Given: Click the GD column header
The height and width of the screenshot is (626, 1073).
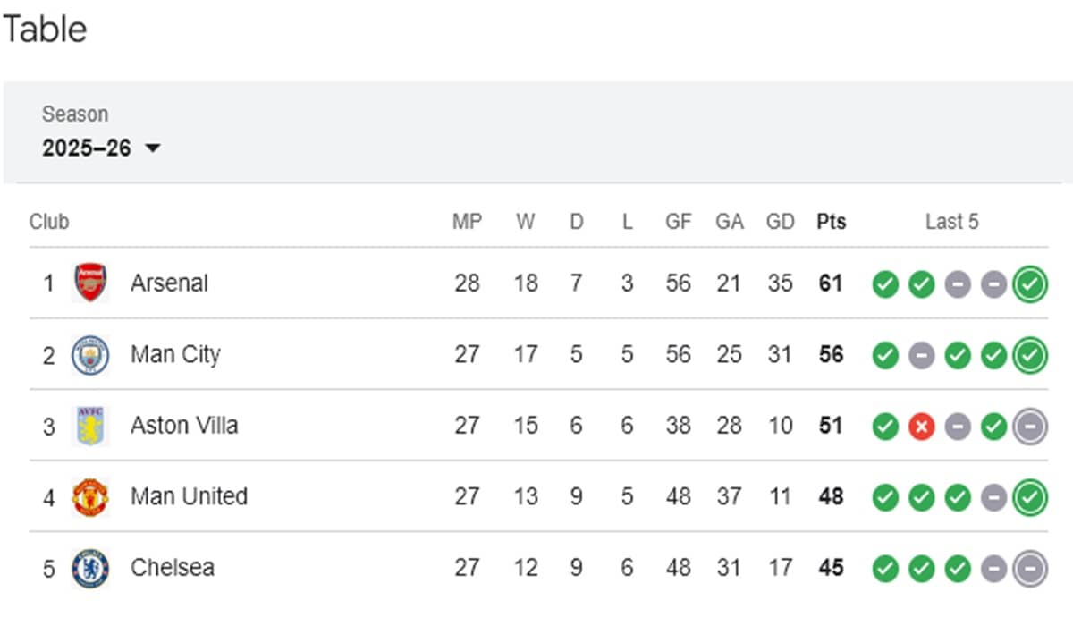Looking at the screenshot, I should (x=780, y=222).
